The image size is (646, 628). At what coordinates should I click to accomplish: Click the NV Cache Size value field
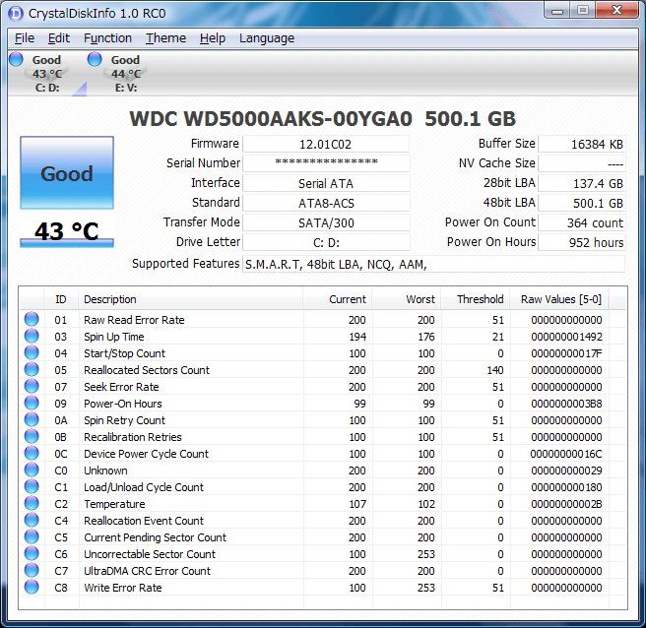pos(582,163)
